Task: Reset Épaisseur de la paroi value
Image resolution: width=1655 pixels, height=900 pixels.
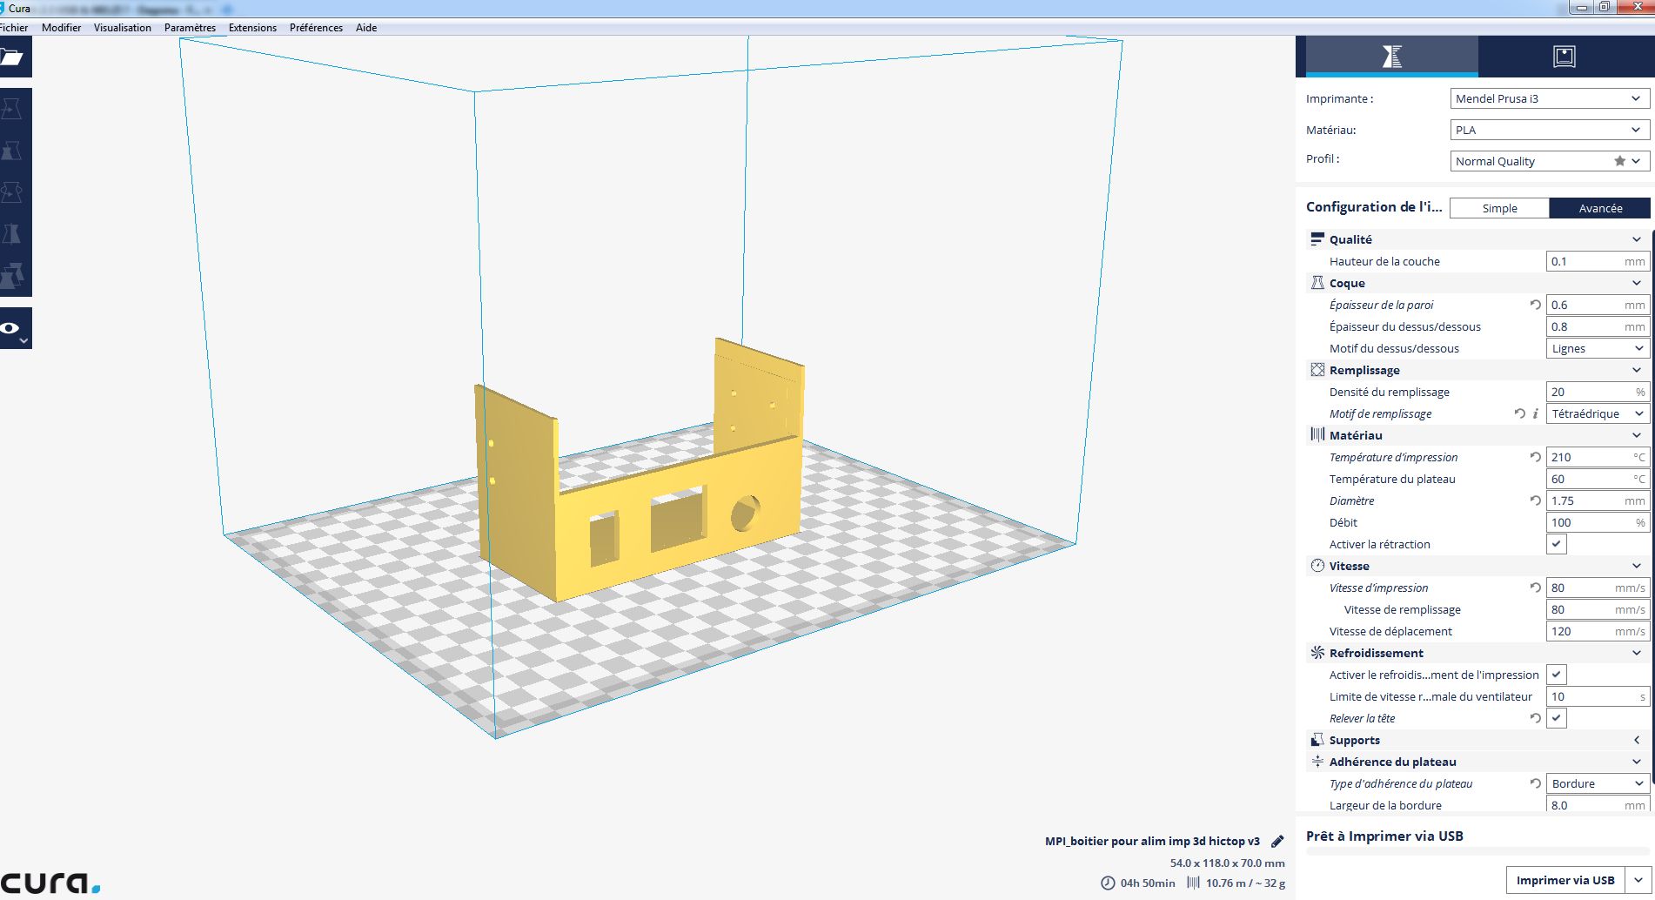Action: (1536, 305)
